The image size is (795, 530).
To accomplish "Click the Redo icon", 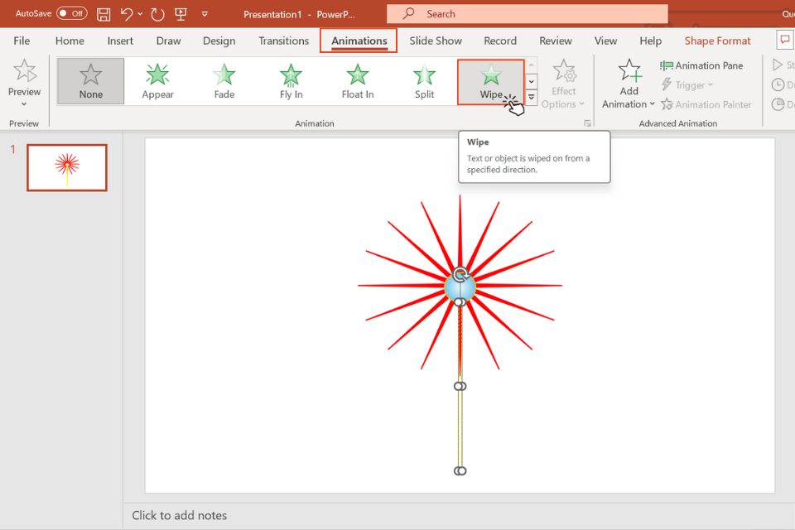I will [157, 14].
